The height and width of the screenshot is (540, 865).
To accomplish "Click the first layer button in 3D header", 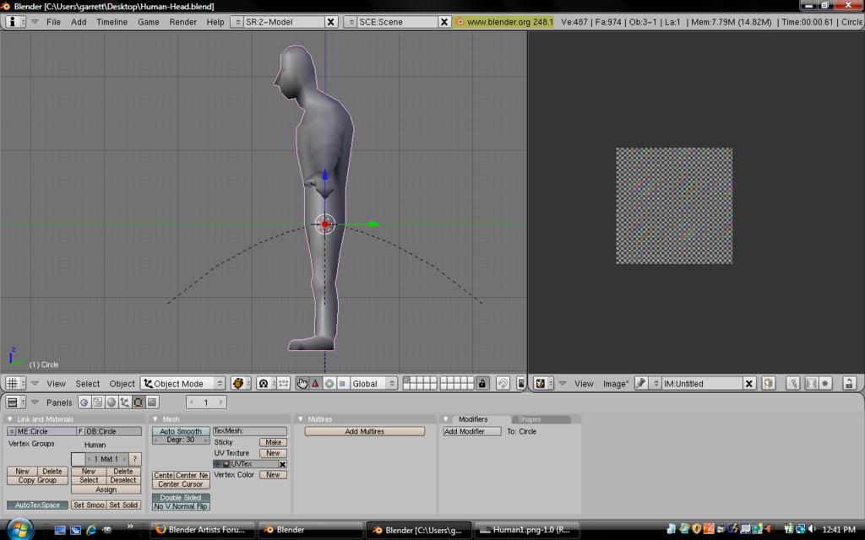I will pyautogui.click(x=406, y=380).
